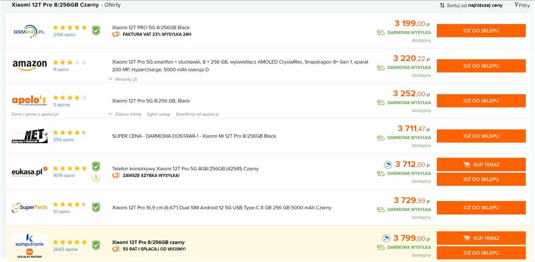The image size is (535, 262).
Task: Open the 3 opinie reviews link
Action: point(62,105)
